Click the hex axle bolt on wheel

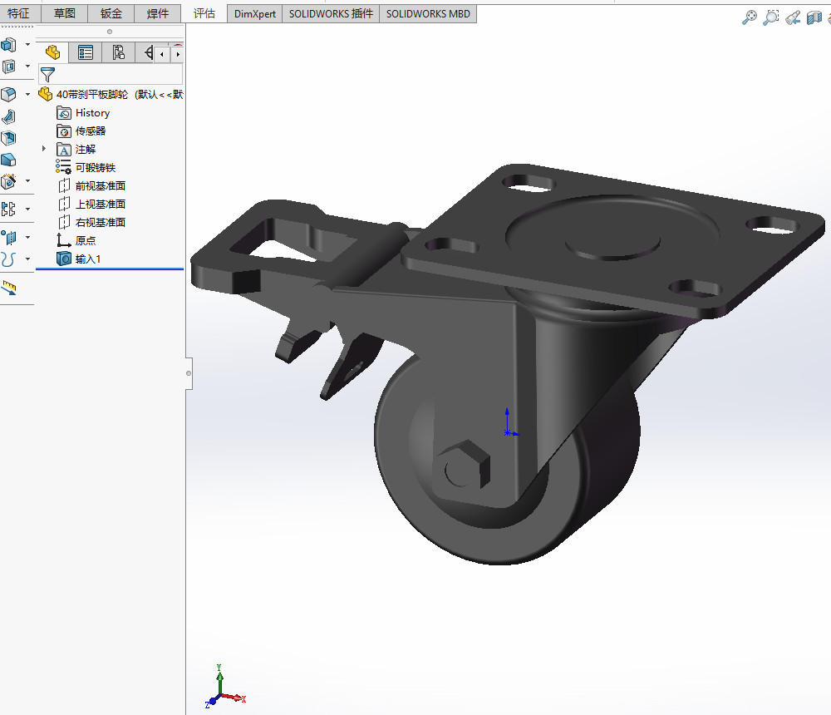[462, 466]
